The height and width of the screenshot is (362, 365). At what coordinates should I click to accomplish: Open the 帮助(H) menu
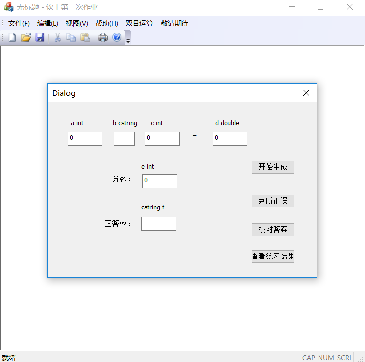click(107, 23)
